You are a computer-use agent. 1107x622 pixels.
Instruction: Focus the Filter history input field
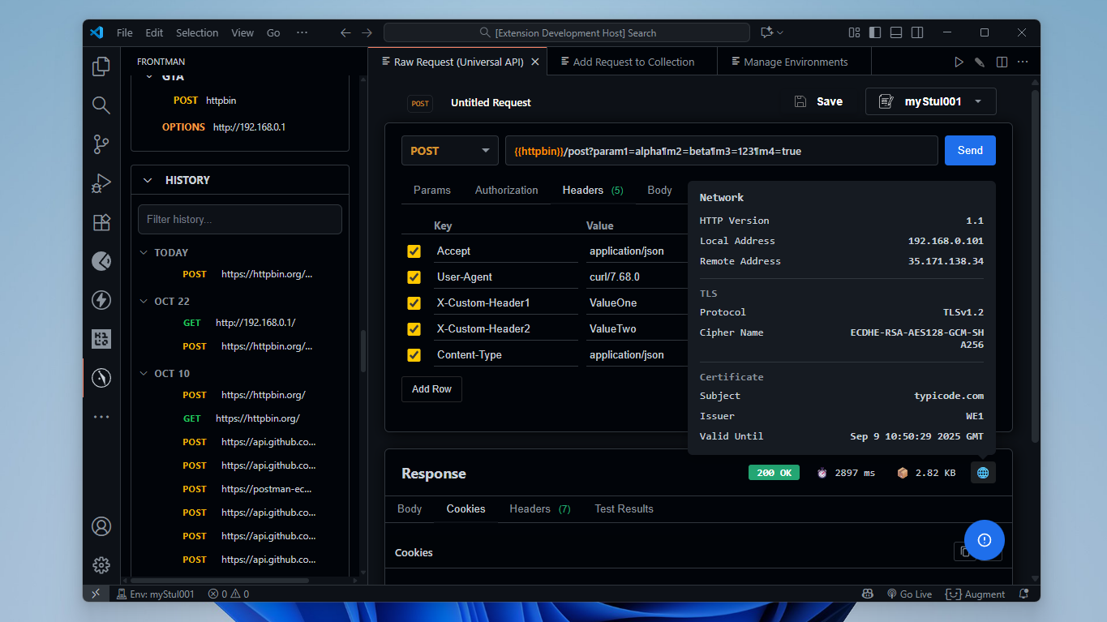(x=240, y=219)
